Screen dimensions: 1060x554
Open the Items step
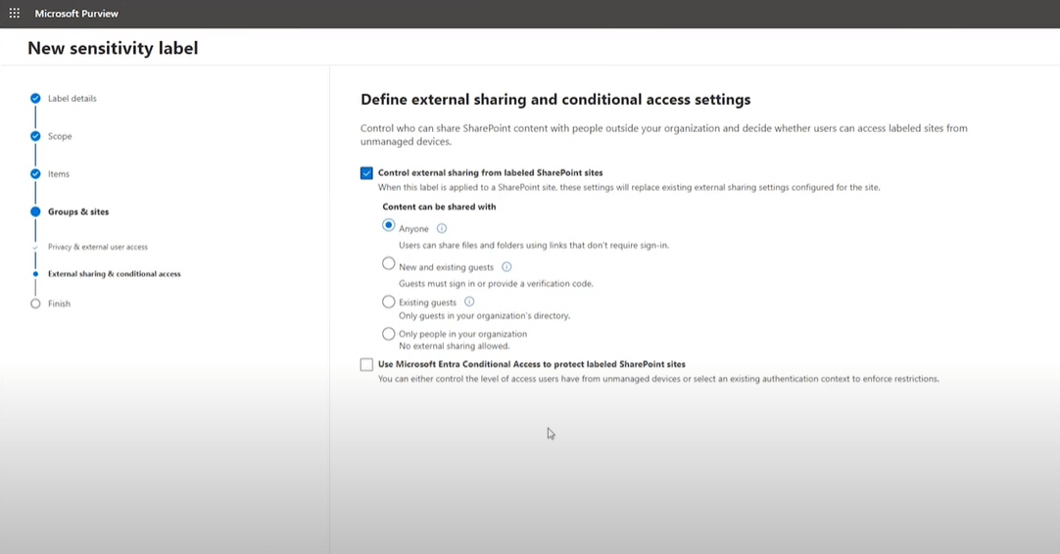(x=58, y=173)
